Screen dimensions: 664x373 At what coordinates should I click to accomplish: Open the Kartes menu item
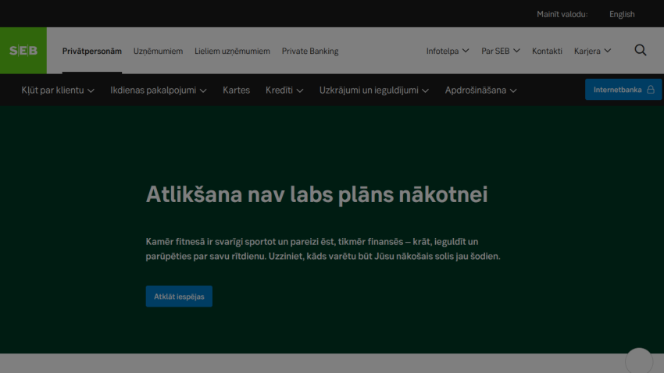[x=236, y=90]
